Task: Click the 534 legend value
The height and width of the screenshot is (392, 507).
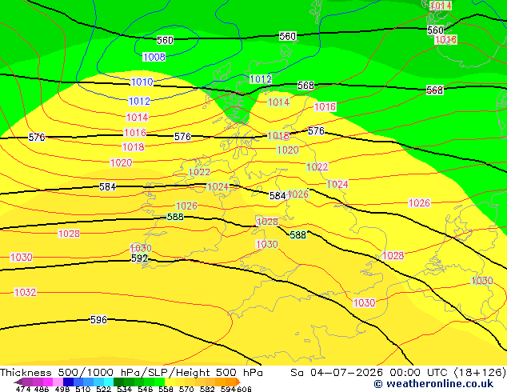Action: tap(124, 389)
